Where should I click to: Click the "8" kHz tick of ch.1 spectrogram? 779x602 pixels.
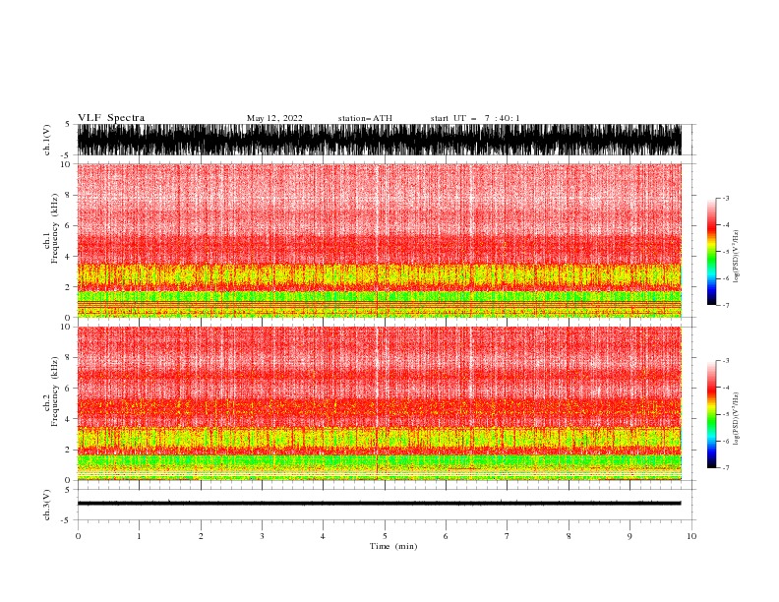(68, 195)
